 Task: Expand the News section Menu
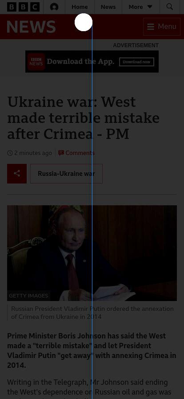(x=162, y=27)
